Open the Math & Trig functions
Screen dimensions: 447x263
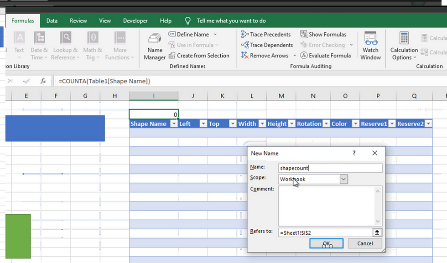93,46
